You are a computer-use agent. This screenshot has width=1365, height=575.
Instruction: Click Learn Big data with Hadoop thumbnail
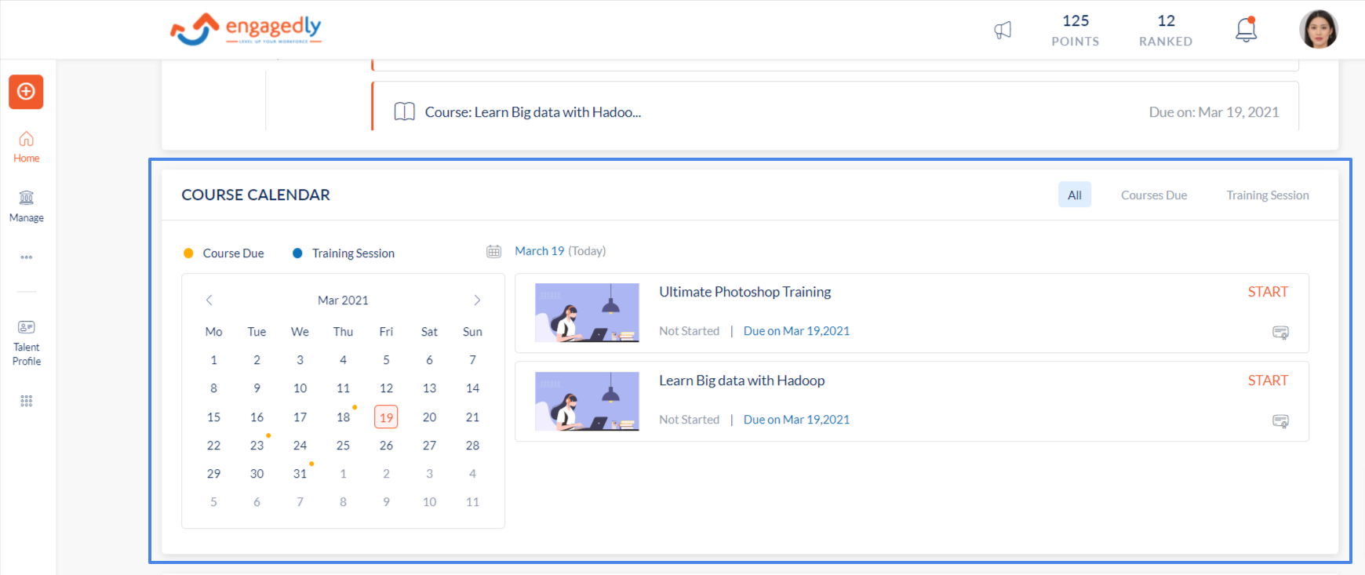[x=587, y=401]
